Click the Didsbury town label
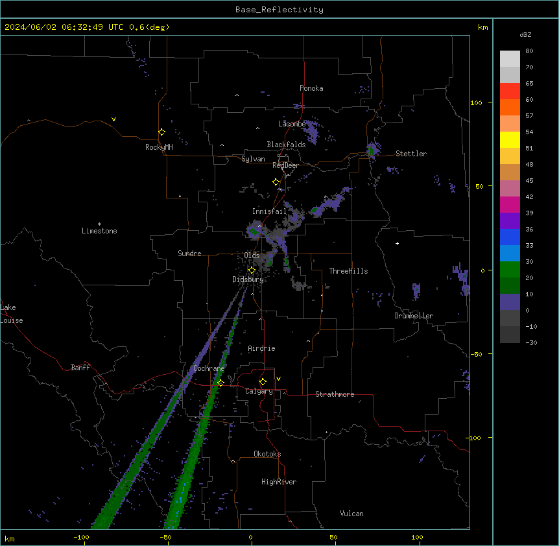The width and height of the screenshot is (559, 546). (x=248, y=279)
